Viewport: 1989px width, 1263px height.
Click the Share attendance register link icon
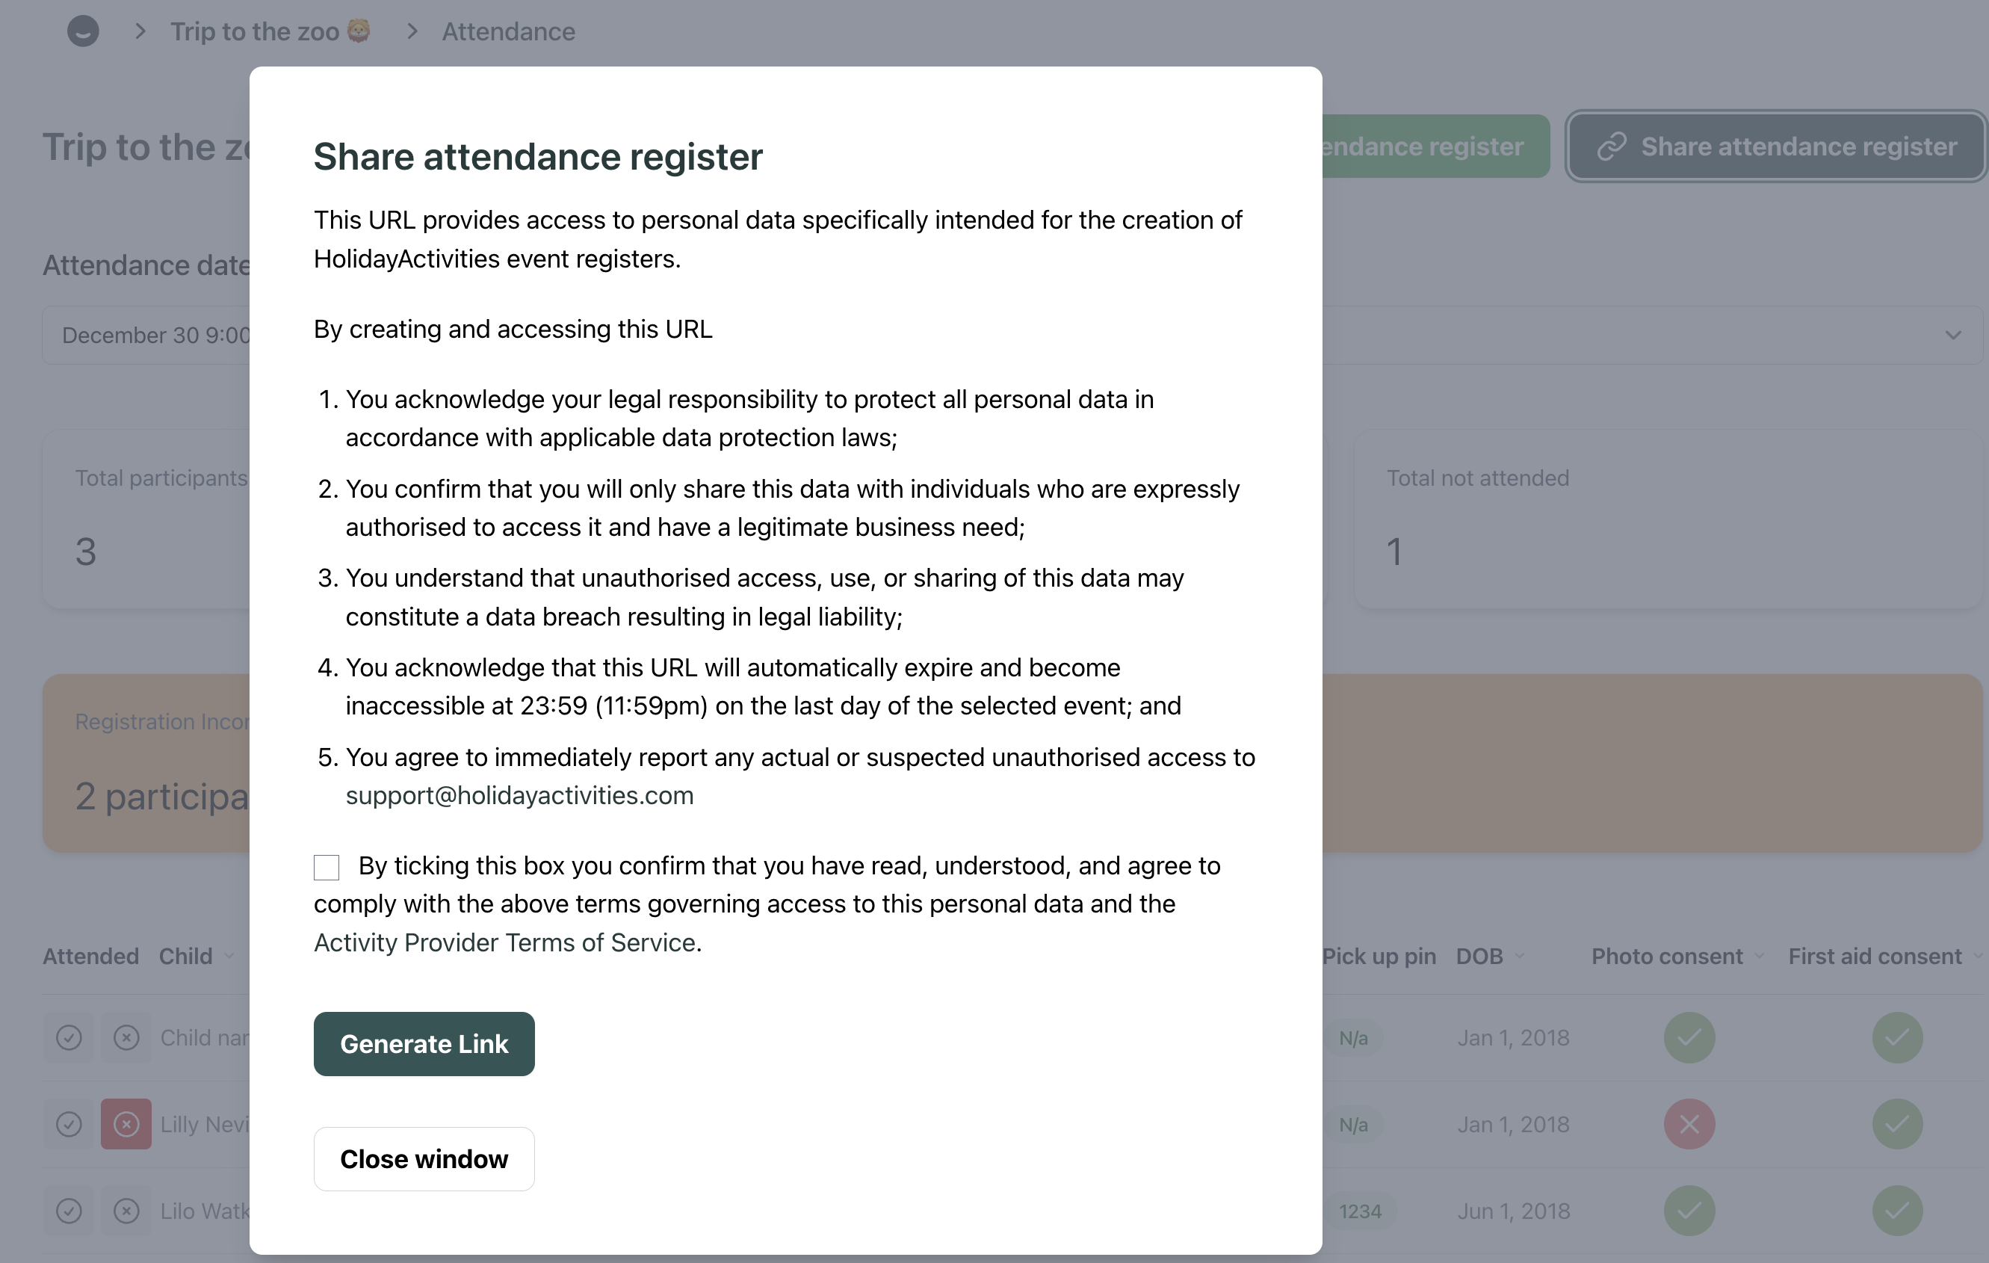[1612, 146]
